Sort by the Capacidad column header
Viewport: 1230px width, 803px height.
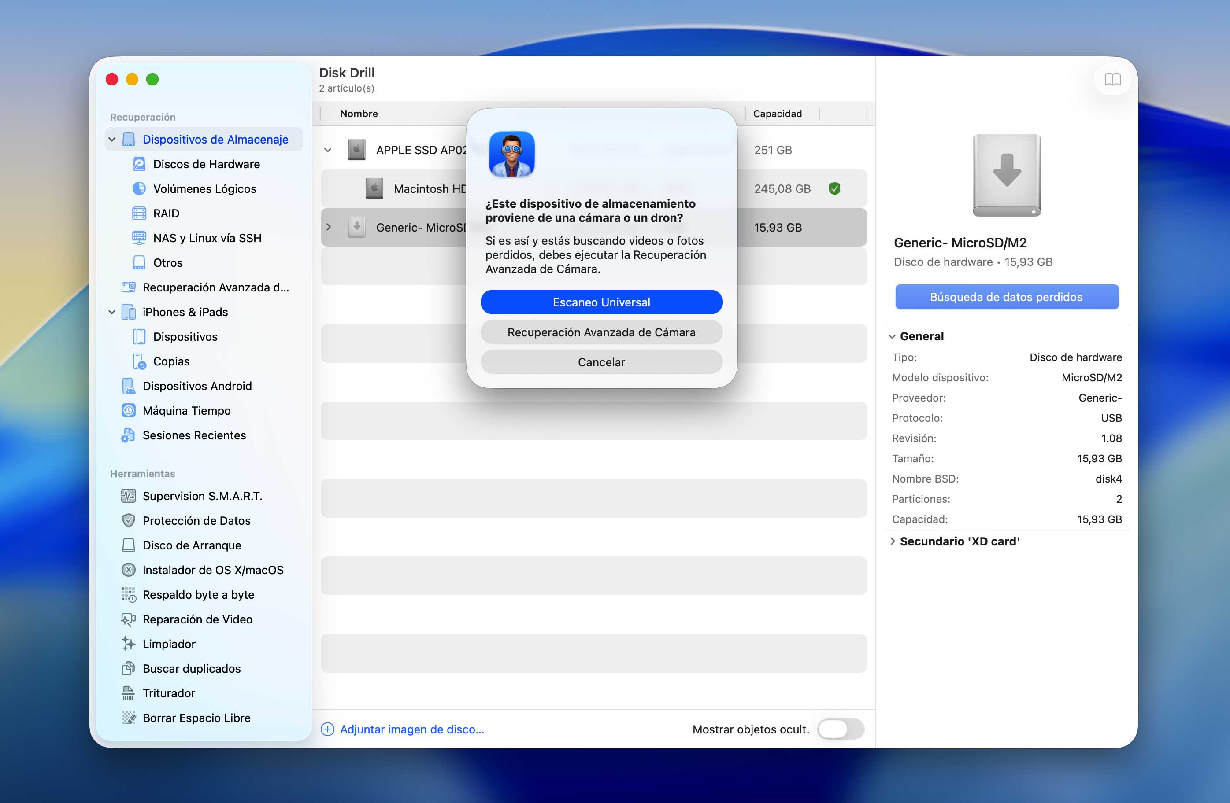coord(777,114)
